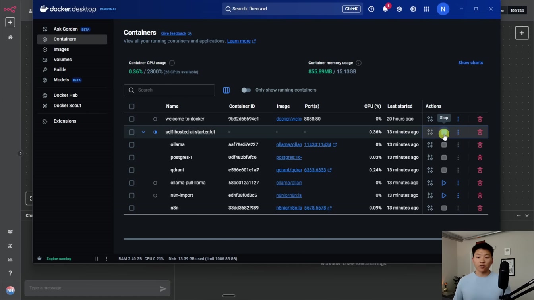This screenshot has width=534, height=300.
Task: Start the n8n-import container
Action: pos(444,196)
